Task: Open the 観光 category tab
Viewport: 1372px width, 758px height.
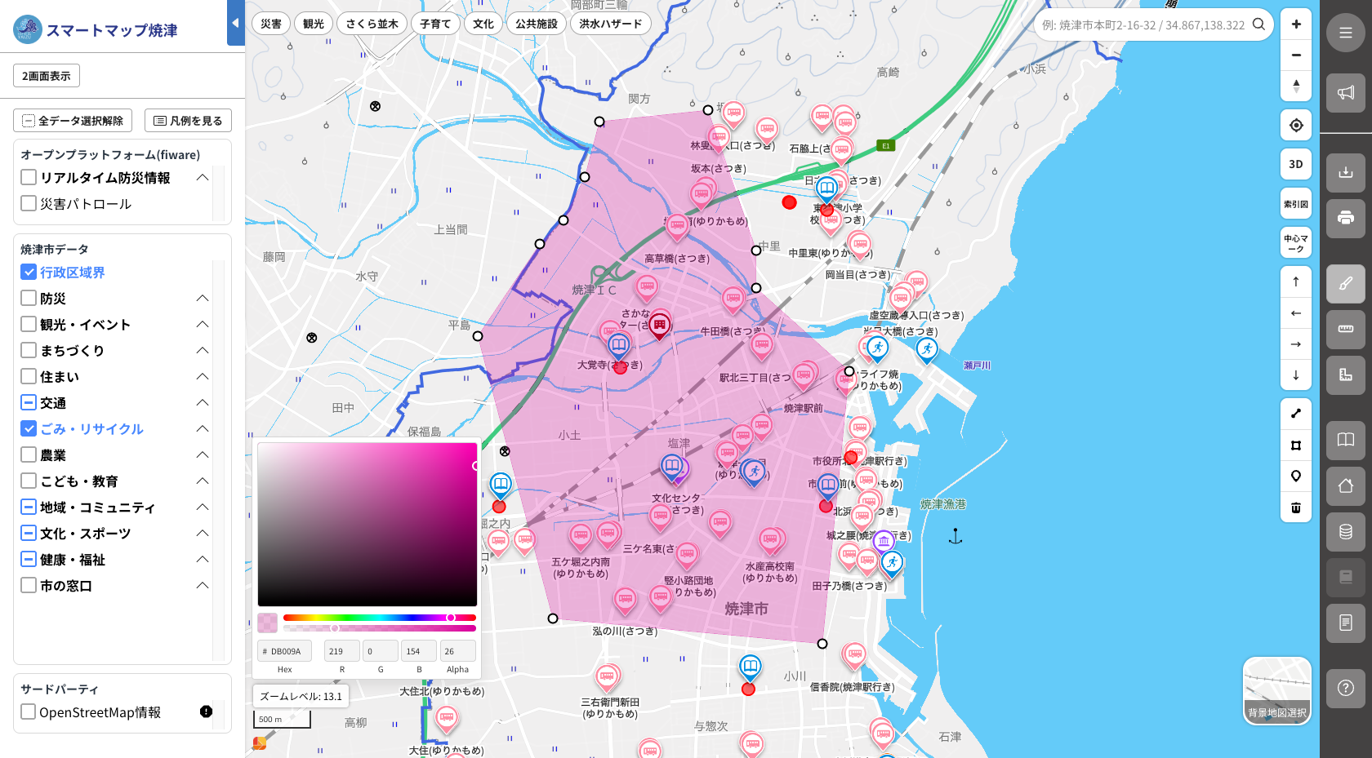Action: (314, 24)
